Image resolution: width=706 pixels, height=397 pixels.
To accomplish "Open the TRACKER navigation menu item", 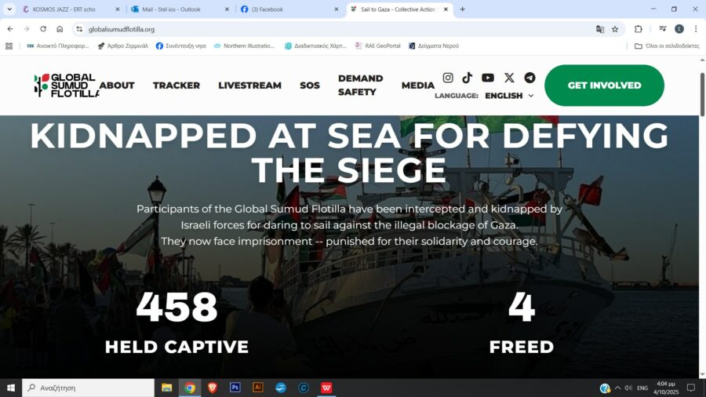I will point(176,85).
